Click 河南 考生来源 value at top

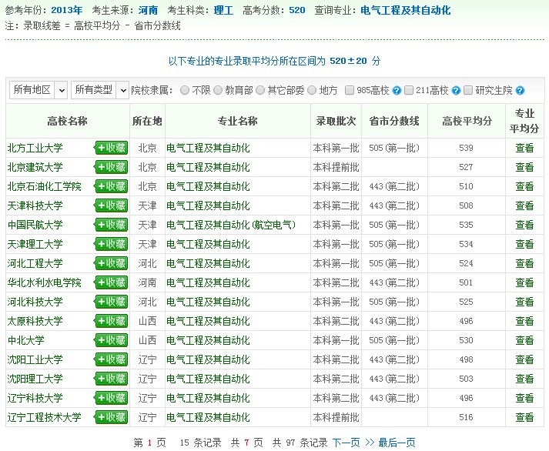click(148, 10)
